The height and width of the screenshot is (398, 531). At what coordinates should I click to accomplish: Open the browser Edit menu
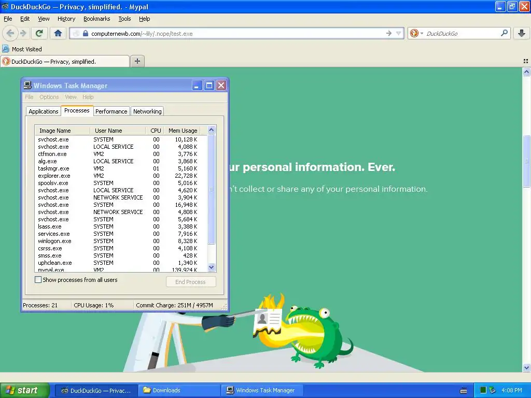[25, 19]
